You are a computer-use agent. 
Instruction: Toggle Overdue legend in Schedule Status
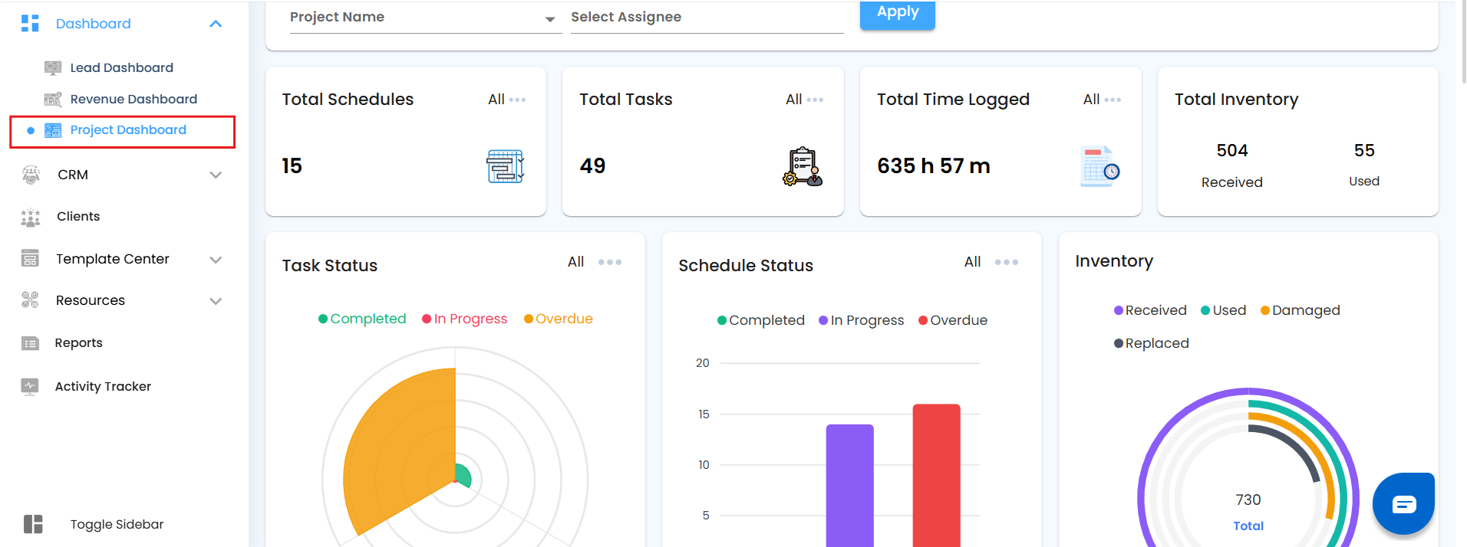(953, 320)
